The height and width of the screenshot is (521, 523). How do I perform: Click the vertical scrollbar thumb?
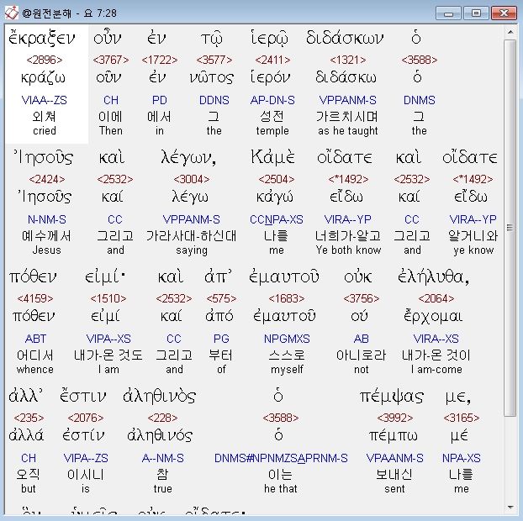pyautogui.click(x=510, y=228)
